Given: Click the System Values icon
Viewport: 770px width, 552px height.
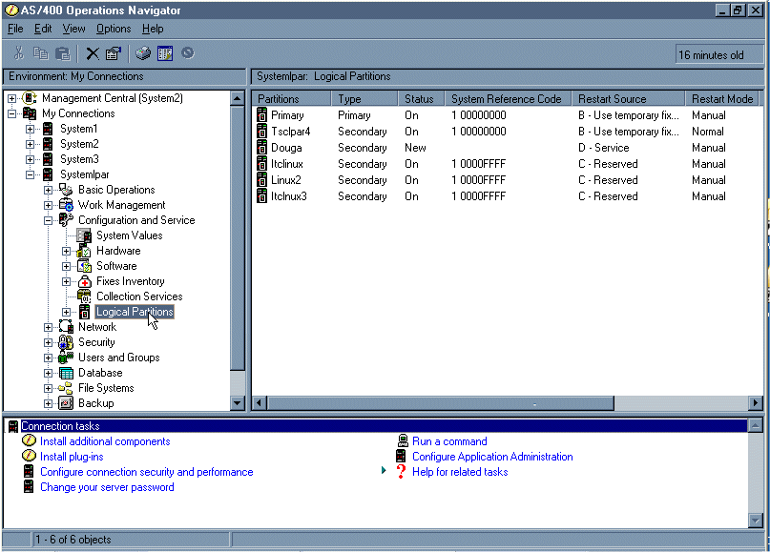Looking at the screenshot, I should click(x=84, y=235).
